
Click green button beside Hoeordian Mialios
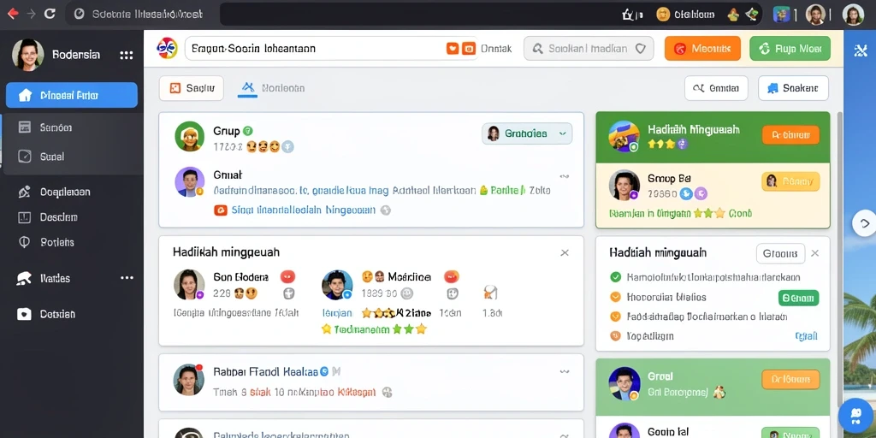click(x=798, y=298)
